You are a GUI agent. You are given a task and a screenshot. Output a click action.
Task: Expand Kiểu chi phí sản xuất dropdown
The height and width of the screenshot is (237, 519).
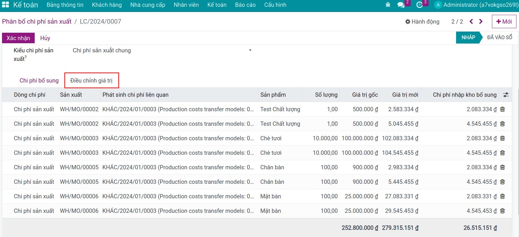pyautogui.click(x=250, y=50)
